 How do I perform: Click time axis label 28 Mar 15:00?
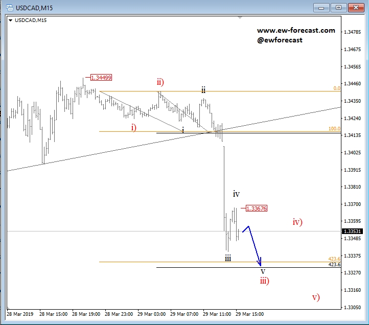coord(54,314)
